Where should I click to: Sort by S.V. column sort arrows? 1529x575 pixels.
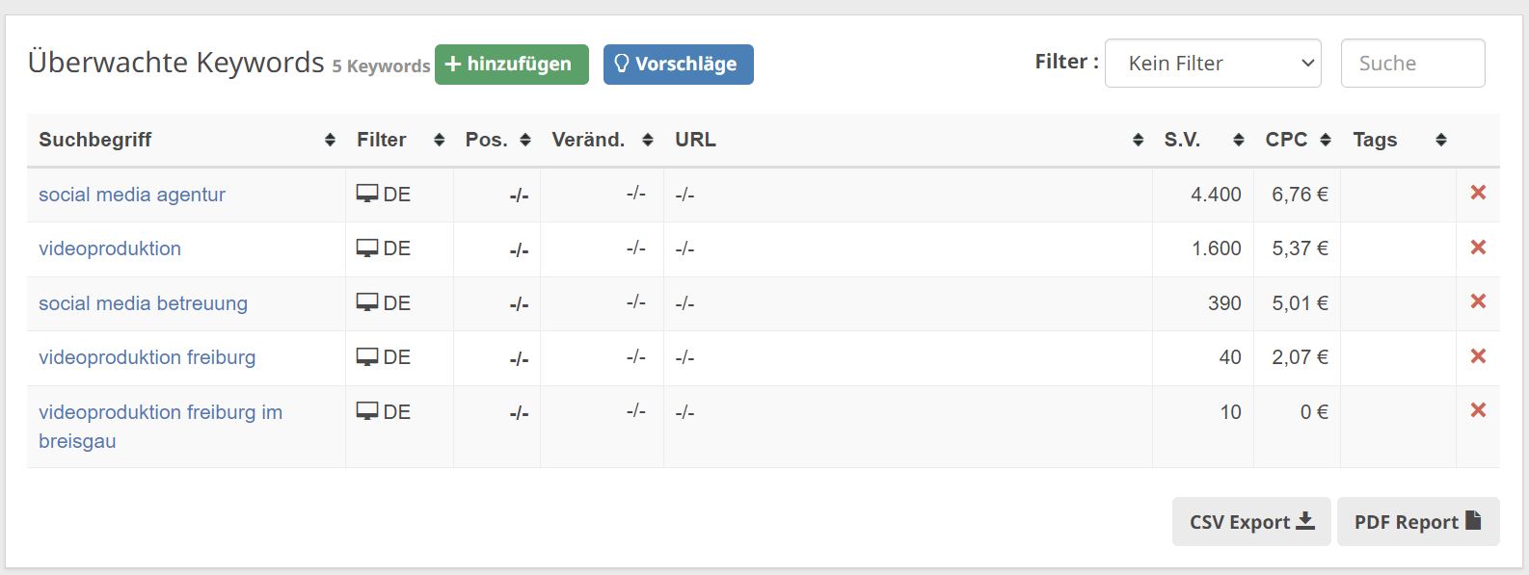1239,141
